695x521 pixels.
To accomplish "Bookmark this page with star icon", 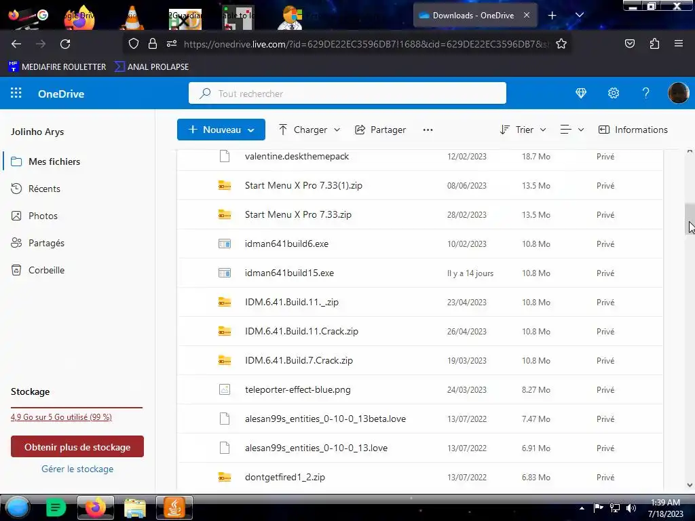I will [561, 44].
